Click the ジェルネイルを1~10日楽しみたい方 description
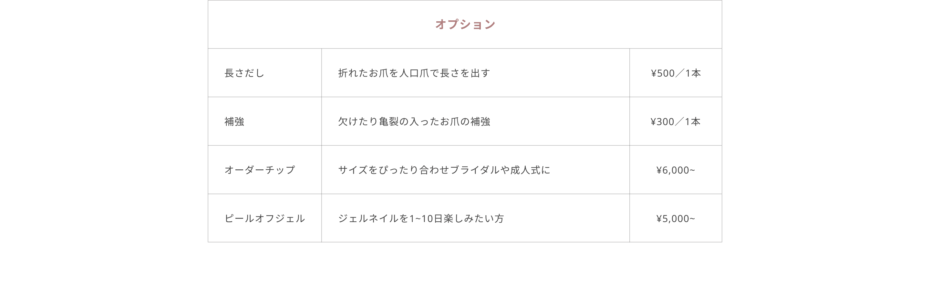 click(x=420, y=218)
